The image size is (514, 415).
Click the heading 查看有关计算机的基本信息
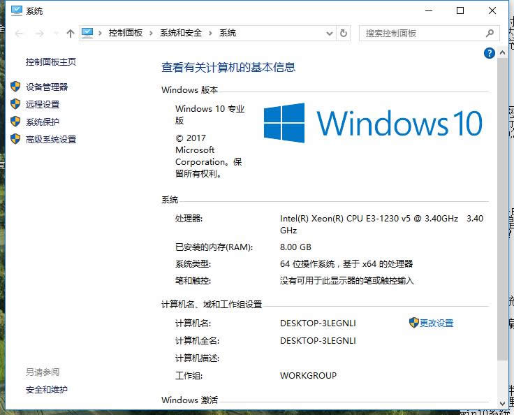228,67
